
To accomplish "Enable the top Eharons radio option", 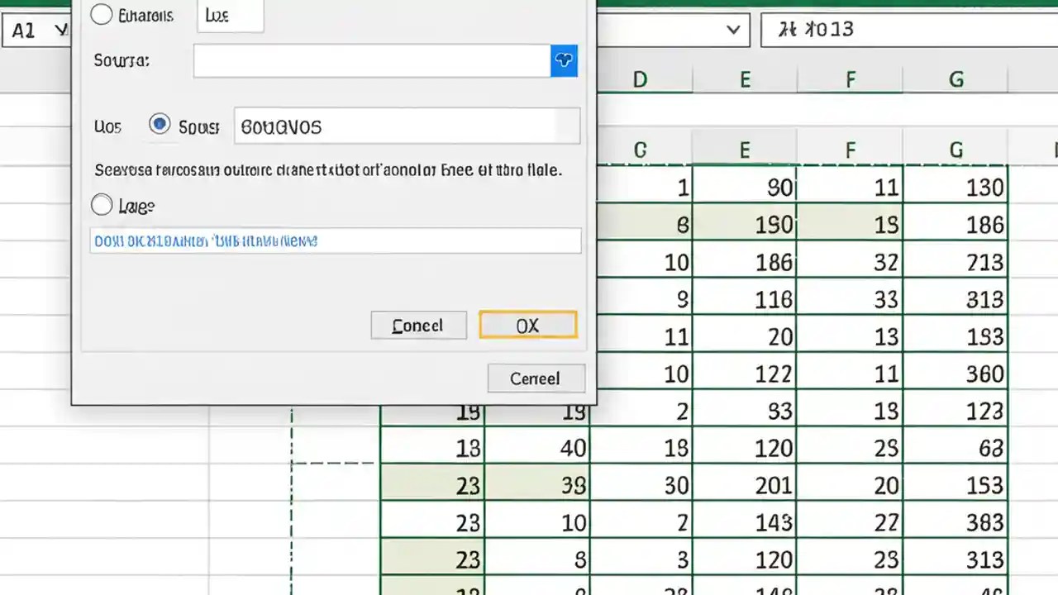I will [101, 14].
